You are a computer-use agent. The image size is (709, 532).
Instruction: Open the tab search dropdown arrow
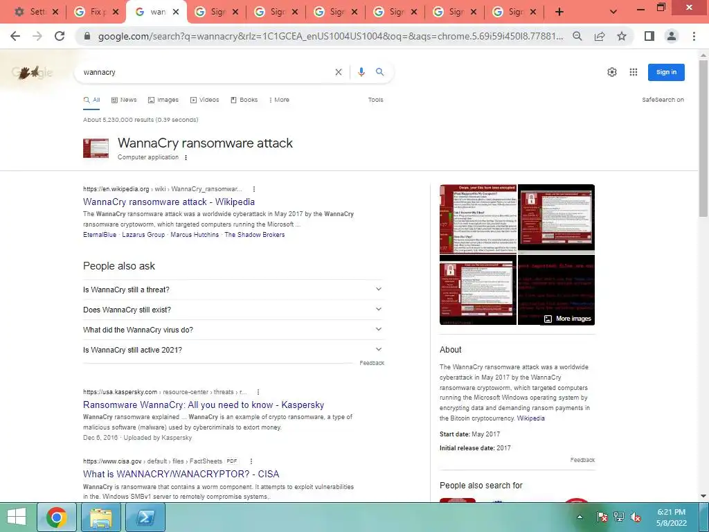(613, 12)
